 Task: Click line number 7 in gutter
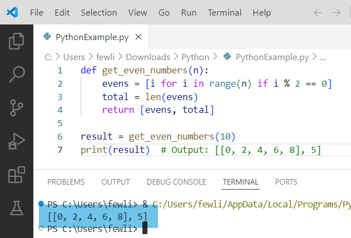[x=60, y=150]
